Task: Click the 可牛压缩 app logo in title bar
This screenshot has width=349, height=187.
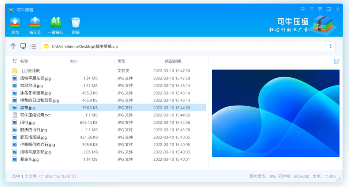Action: click(x=11, y=10)
